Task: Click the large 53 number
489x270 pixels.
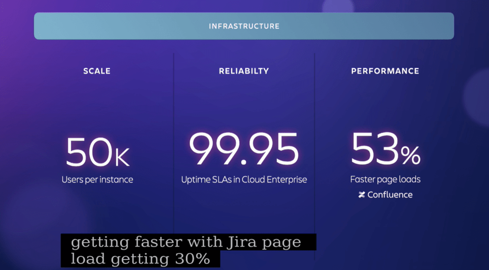Action: click(x=374, y=149)
